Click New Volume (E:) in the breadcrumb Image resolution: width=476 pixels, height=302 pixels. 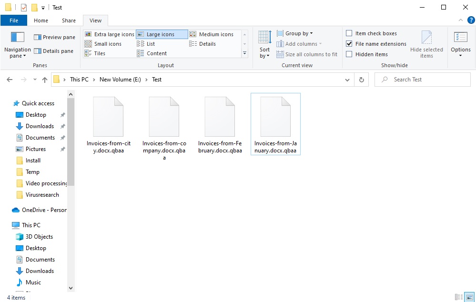point(120,80)
